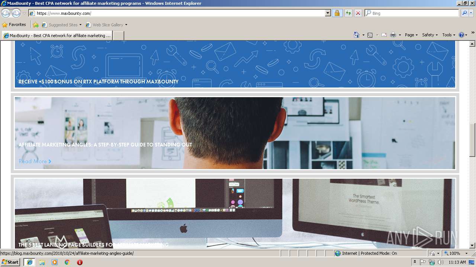Image resolution: width=476 pixels, height=267 pixels.
Task: Expand the Print options dropdown arrow
Action: tap(400, 35)
